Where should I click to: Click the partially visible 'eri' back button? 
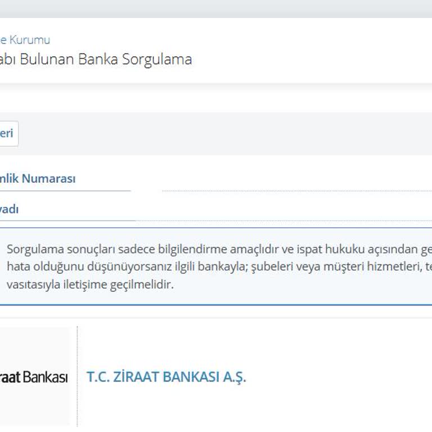pos(9,133)
